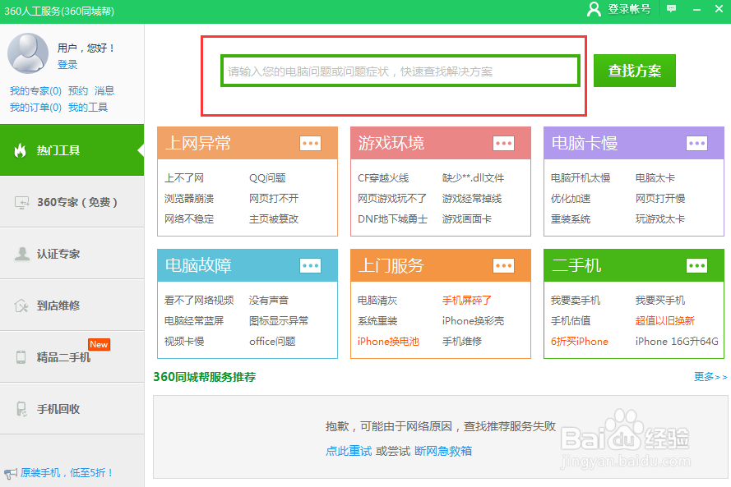Viewport: 731px width, 487px height.
Task: Open more options on 上门服务 card
Action: click(x=503, y=266)
